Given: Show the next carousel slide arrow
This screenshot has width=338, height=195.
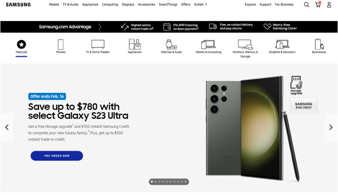Looking at the screenshot, I should (x=331, y=127).
